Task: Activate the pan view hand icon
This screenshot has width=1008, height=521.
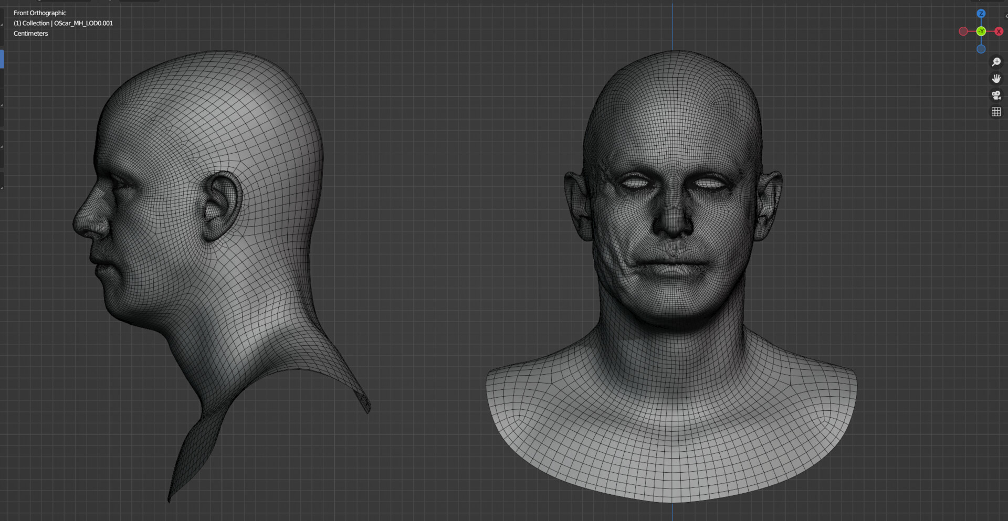Action: 996,79
